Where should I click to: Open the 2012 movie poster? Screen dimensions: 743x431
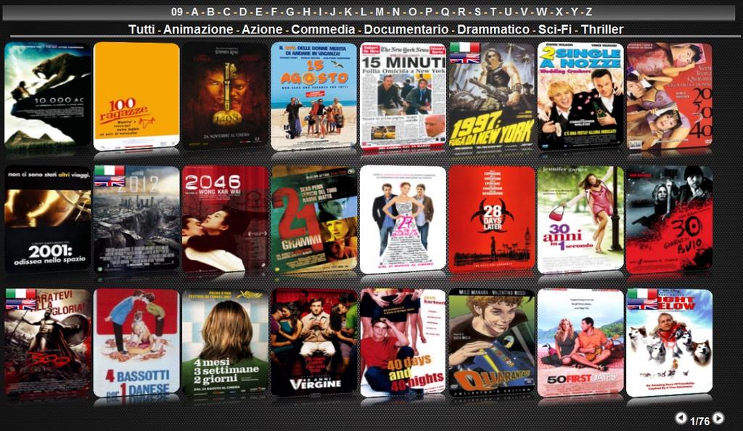click(x=136, y=219)
